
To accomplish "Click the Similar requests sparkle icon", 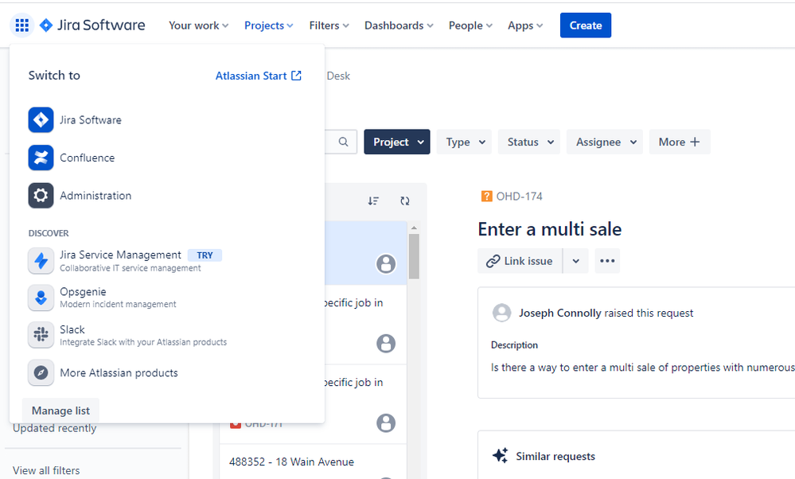I will pyautogui.click(x=500, y=455).
